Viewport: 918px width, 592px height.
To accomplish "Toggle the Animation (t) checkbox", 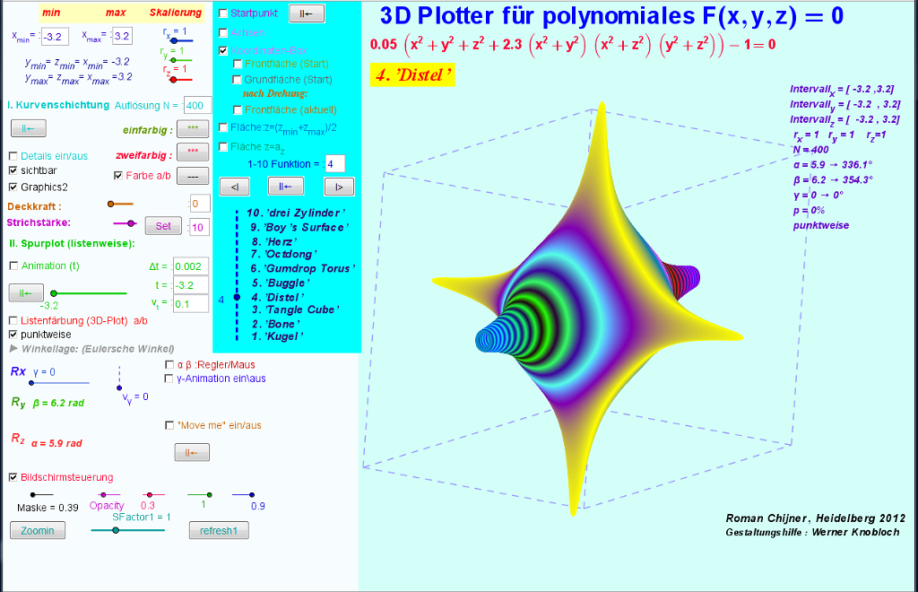I will [x=13, y=266].
